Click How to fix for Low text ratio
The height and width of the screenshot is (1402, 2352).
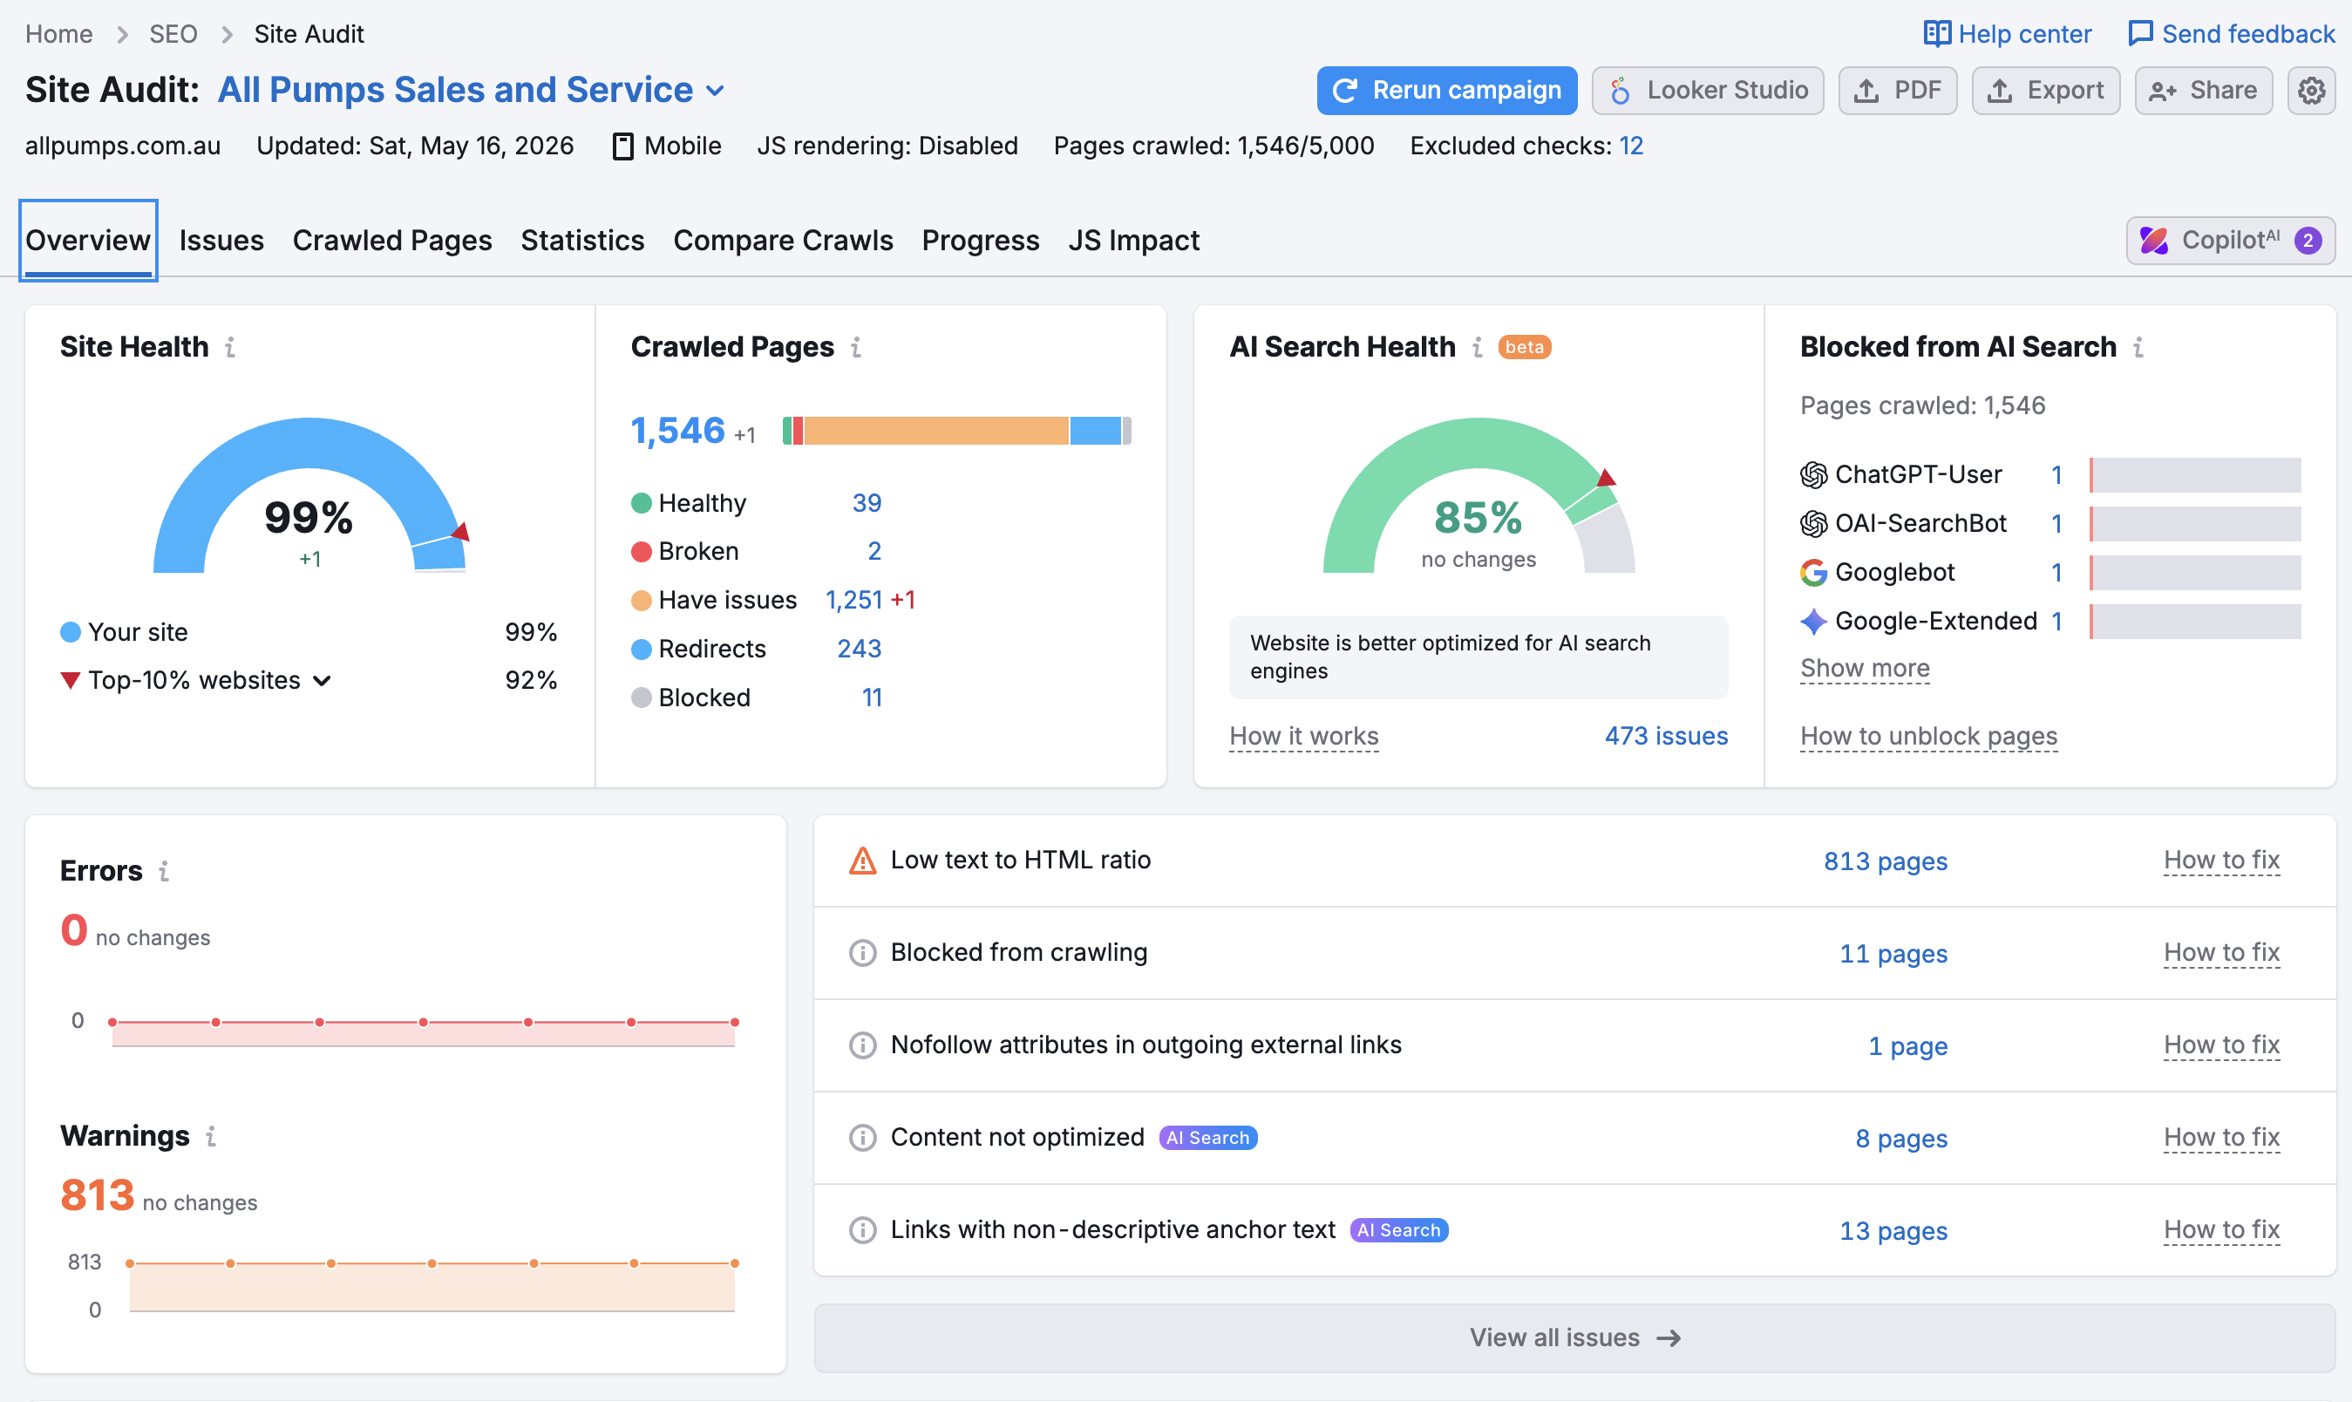click(x=2221, y=861)
